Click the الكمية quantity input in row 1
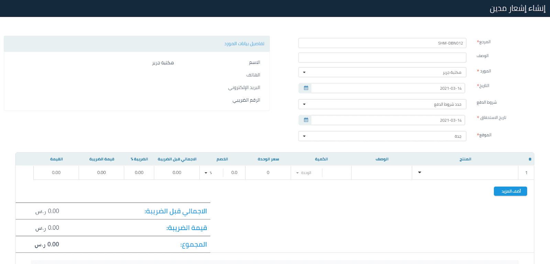The height and width of the screenshot is (264, 550). point(337,173)
